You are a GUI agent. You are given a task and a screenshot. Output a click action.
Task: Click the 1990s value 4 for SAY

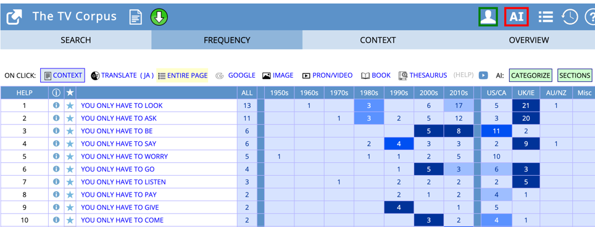[x=399, y=144]
